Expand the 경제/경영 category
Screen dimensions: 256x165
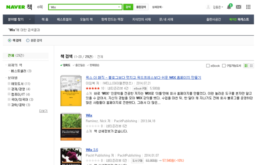9,89
